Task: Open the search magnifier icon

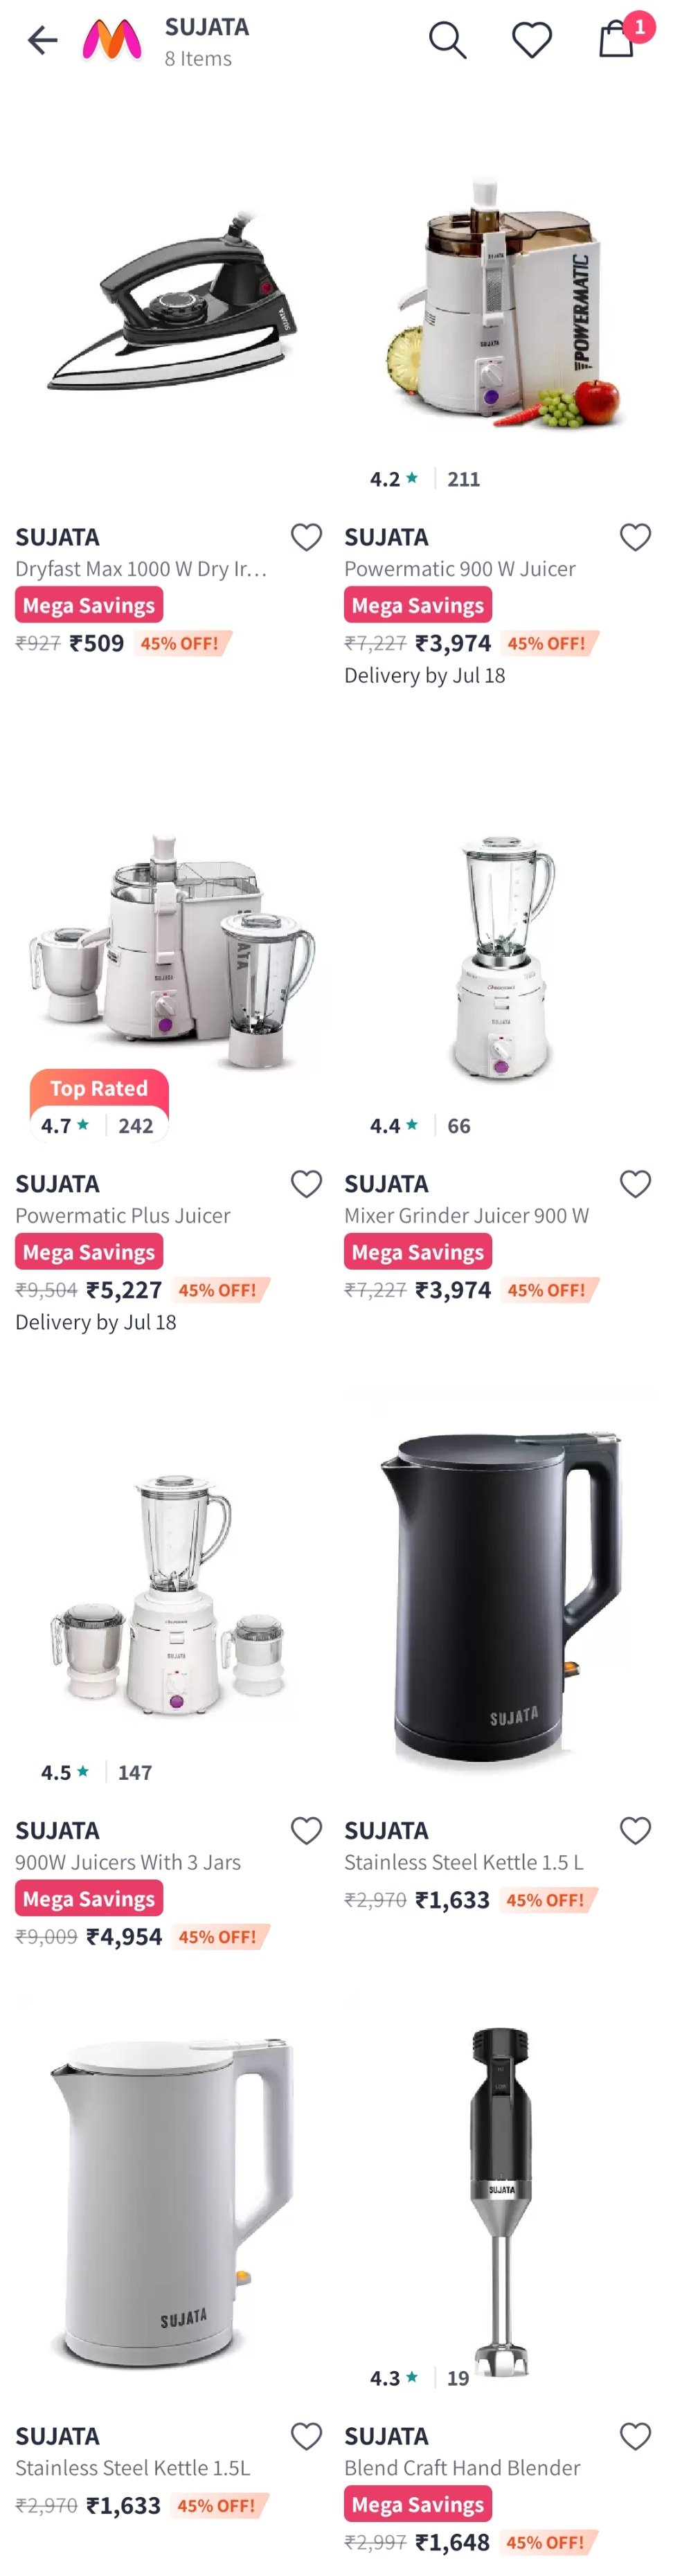Action: coord(447,40)
